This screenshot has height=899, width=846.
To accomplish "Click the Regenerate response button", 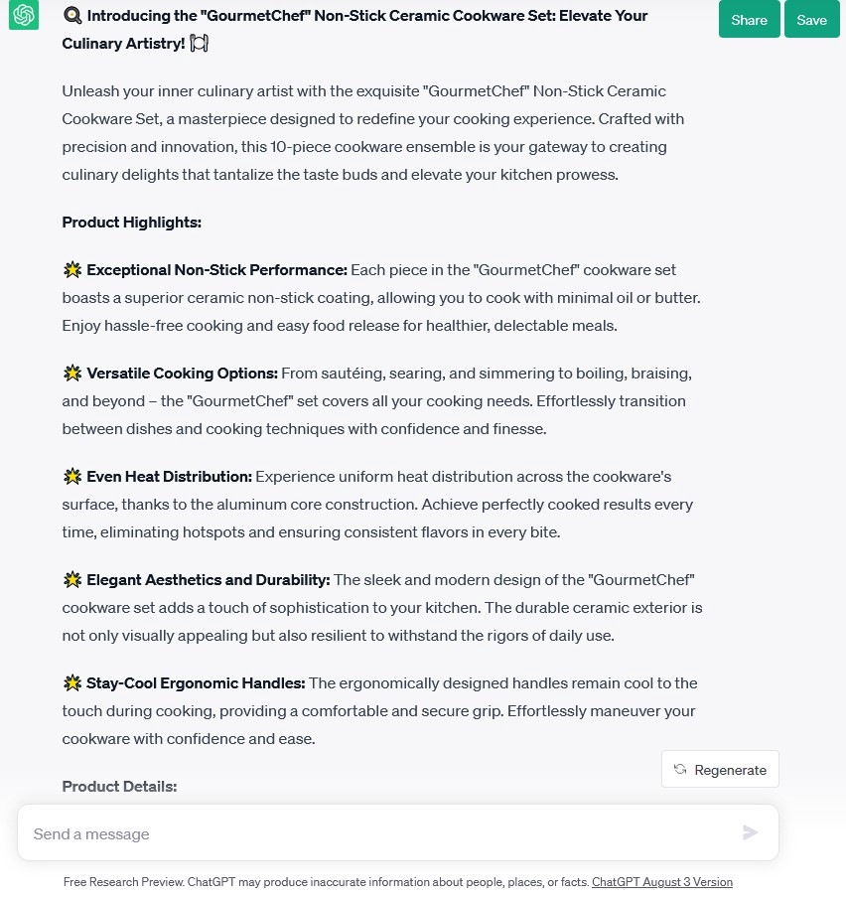I will point(720,769).
